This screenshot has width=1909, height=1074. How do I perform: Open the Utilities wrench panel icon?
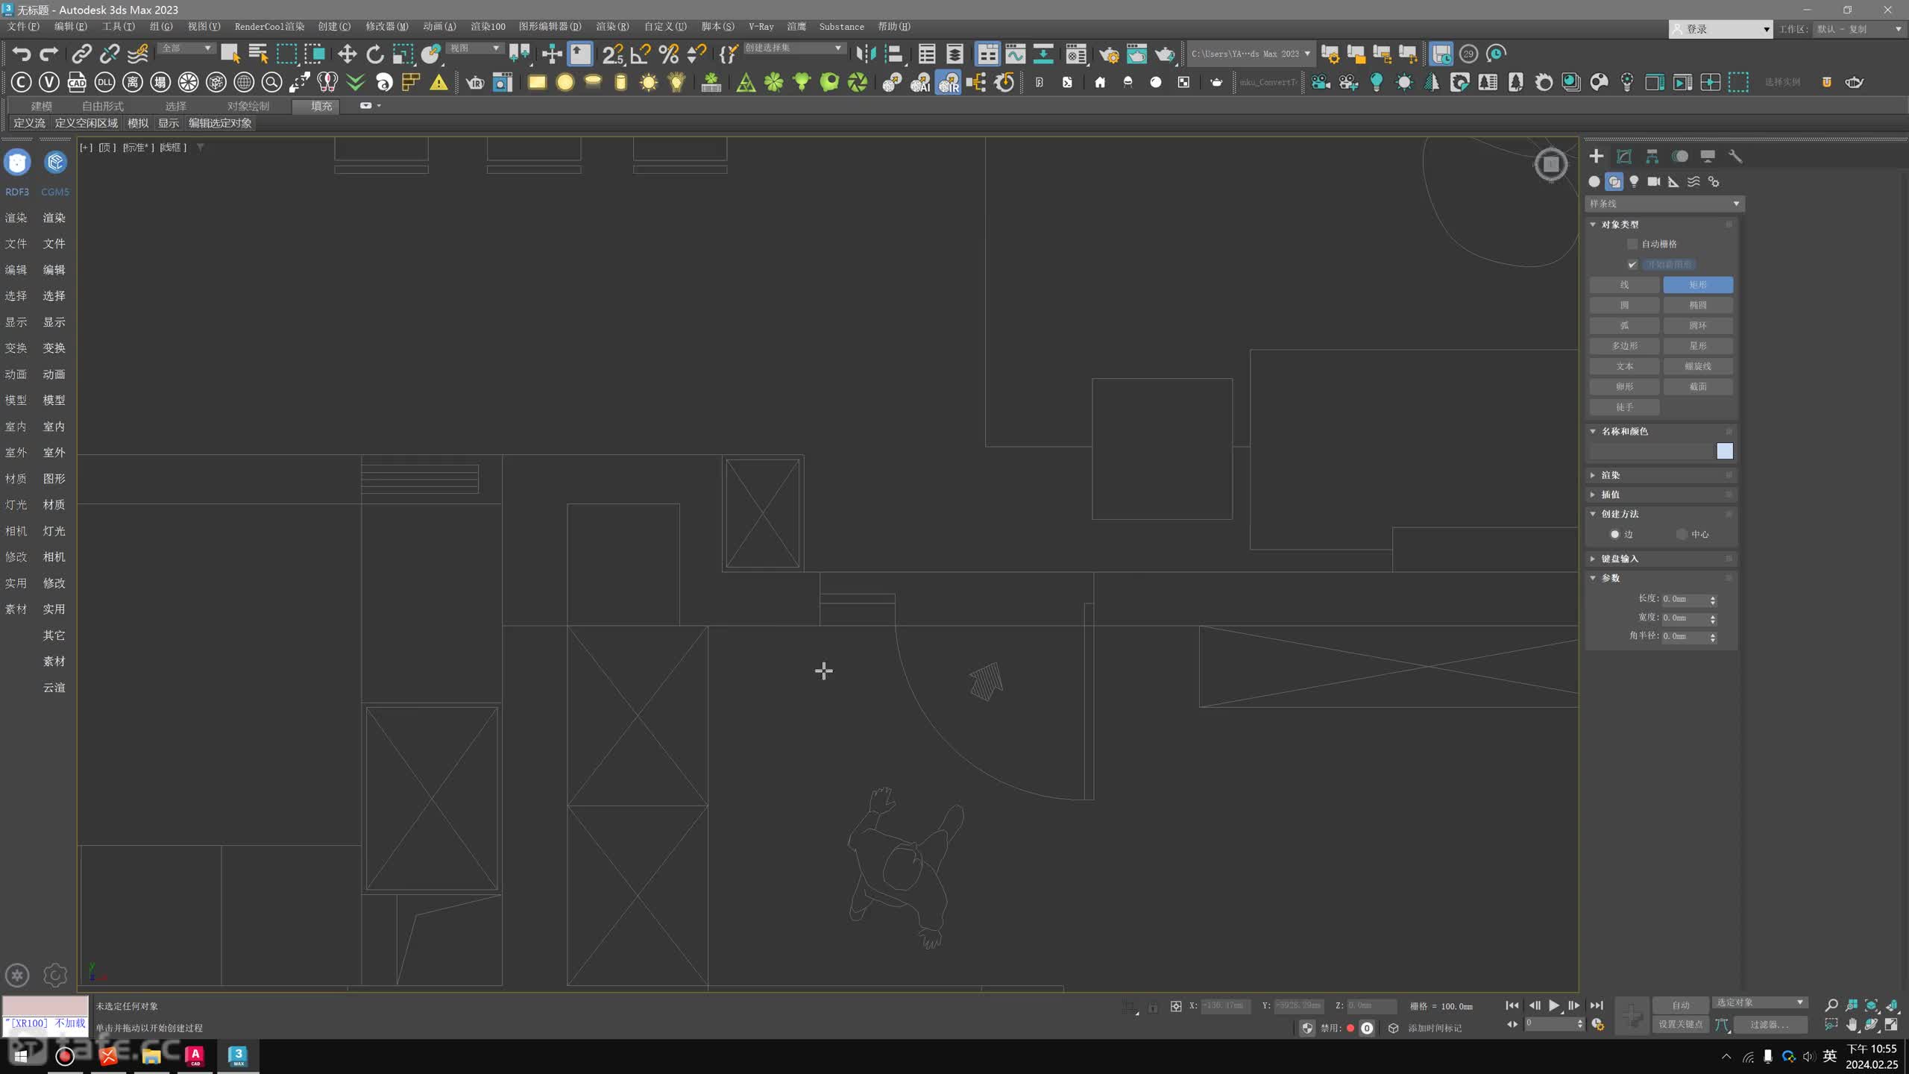tap(1735, 156)
